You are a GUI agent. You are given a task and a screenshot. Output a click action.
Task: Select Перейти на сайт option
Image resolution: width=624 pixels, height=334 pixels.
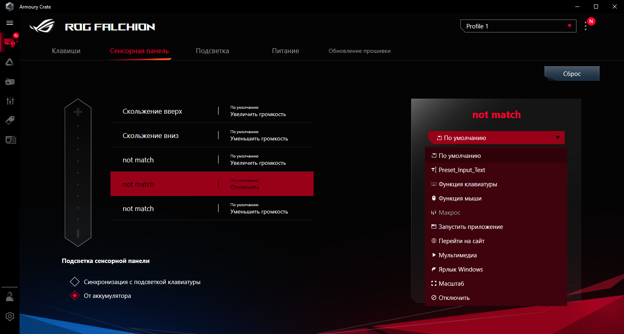pos(496,241)
